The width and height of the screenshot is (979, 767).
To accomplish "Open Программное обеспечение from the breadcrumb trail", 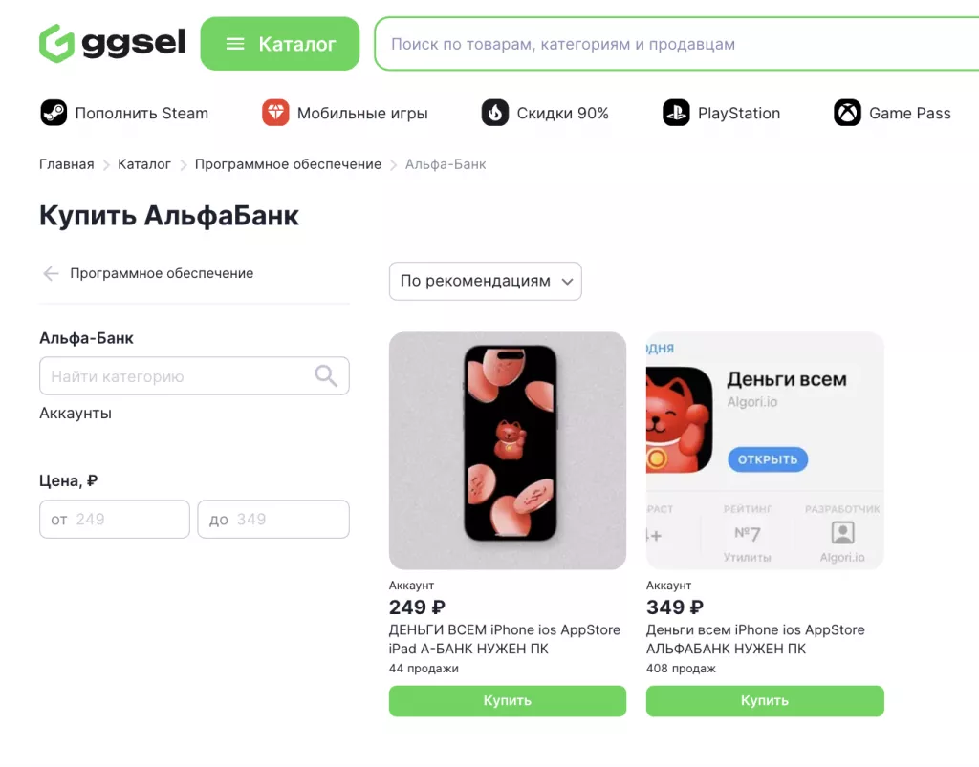I will click(x=287, y=163).
